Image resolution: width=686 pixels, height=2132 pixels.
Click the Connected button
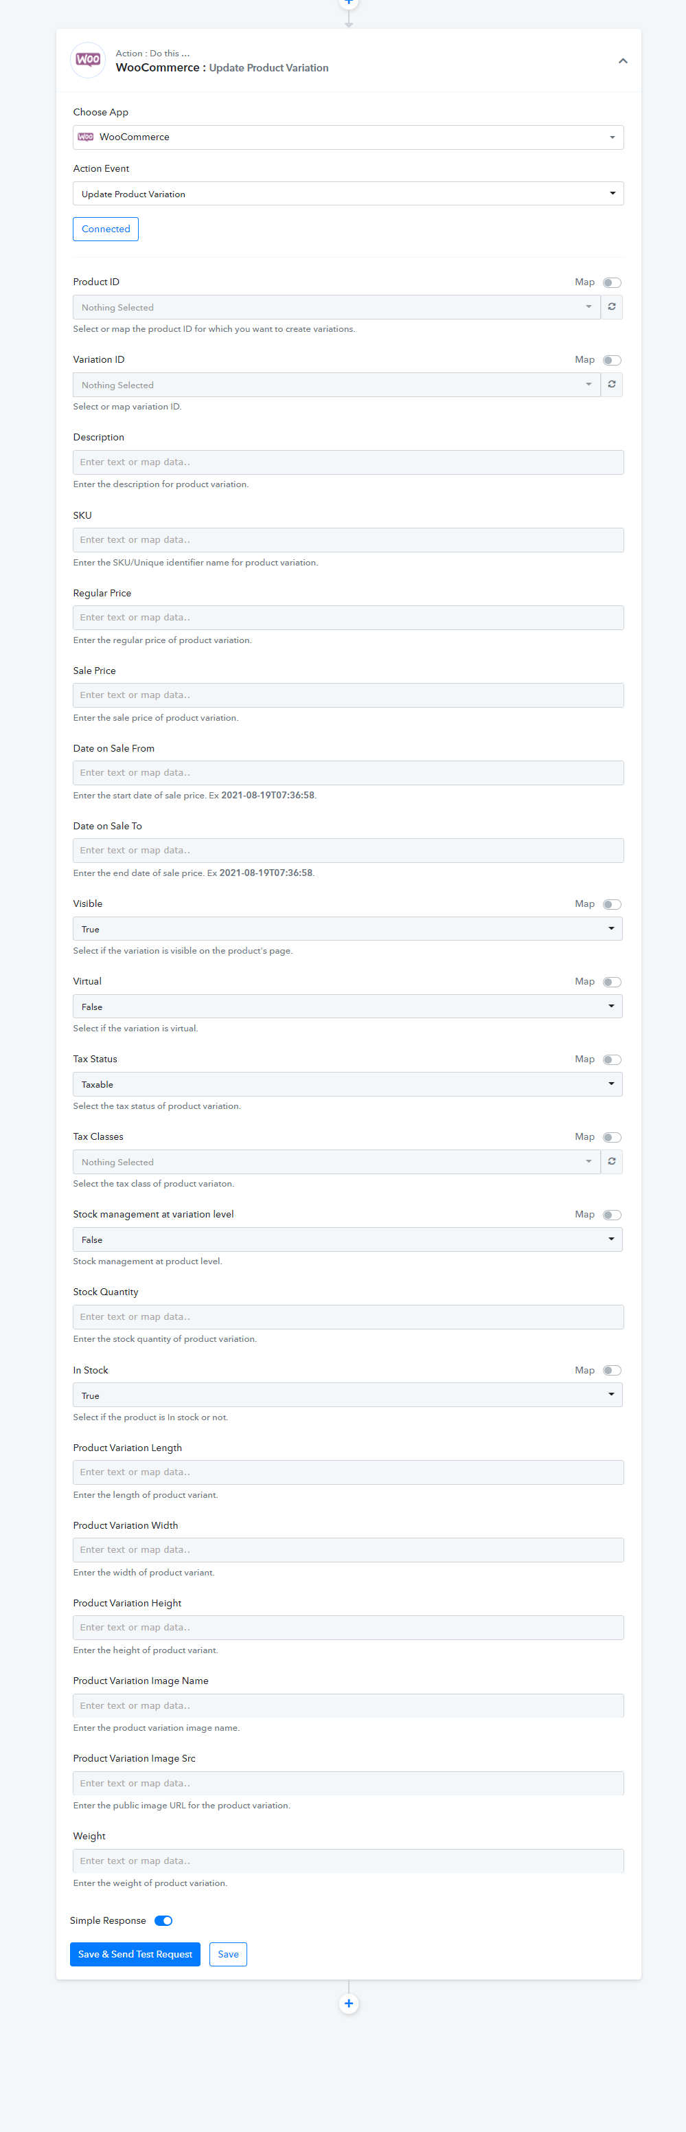(106, 229)
